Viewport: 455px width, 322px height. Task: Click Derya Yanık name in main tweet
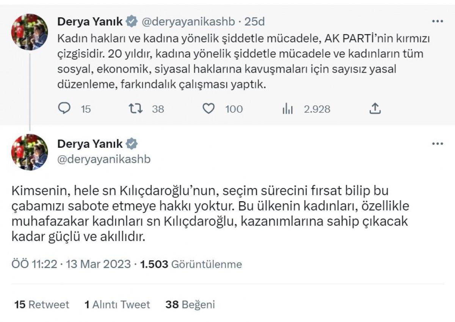pos(90,144)
